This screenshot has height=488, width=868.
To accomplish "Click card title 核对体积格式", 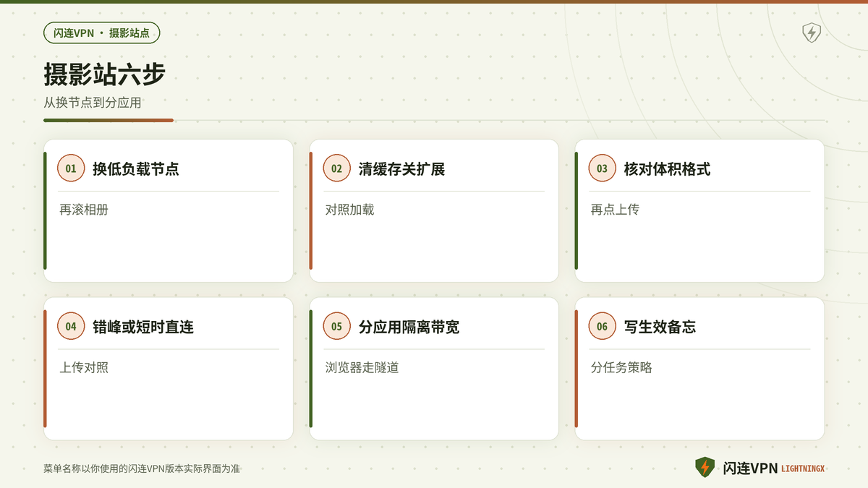I will [x=667, y=169].
